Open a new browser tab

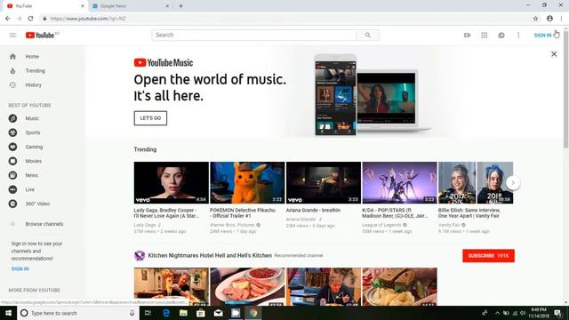180,6
